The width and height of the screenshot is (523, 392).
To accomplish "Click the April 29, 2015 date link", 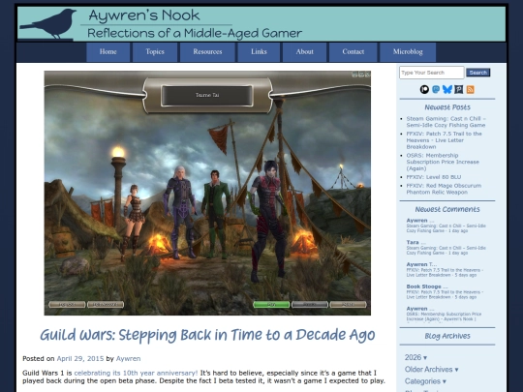I will (80, 359).
